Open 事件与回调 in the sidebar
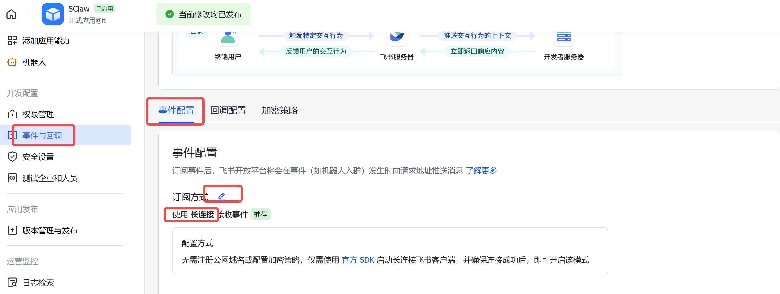The image size is (780, 294). pyautogui.click(x=42, y=135)
